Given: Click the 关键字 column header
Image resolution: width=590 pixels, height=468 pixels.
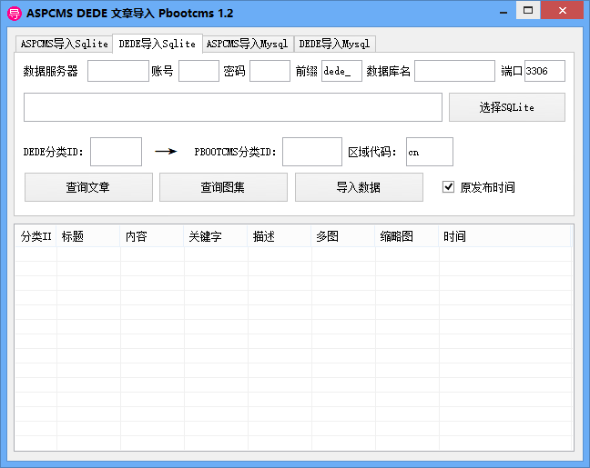Looking at the screenshot, I should coord(215,236).
